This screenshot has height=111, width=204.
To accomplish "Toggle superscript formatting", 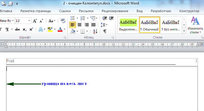I will 31,29.
